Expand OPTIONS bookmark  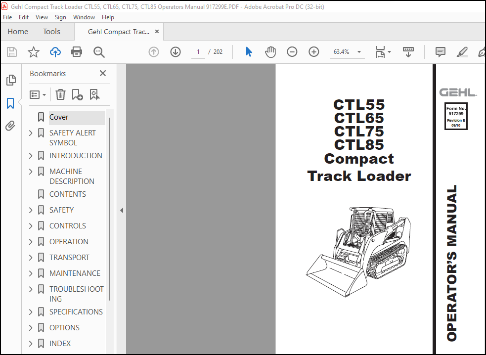(x=31, y=328)
